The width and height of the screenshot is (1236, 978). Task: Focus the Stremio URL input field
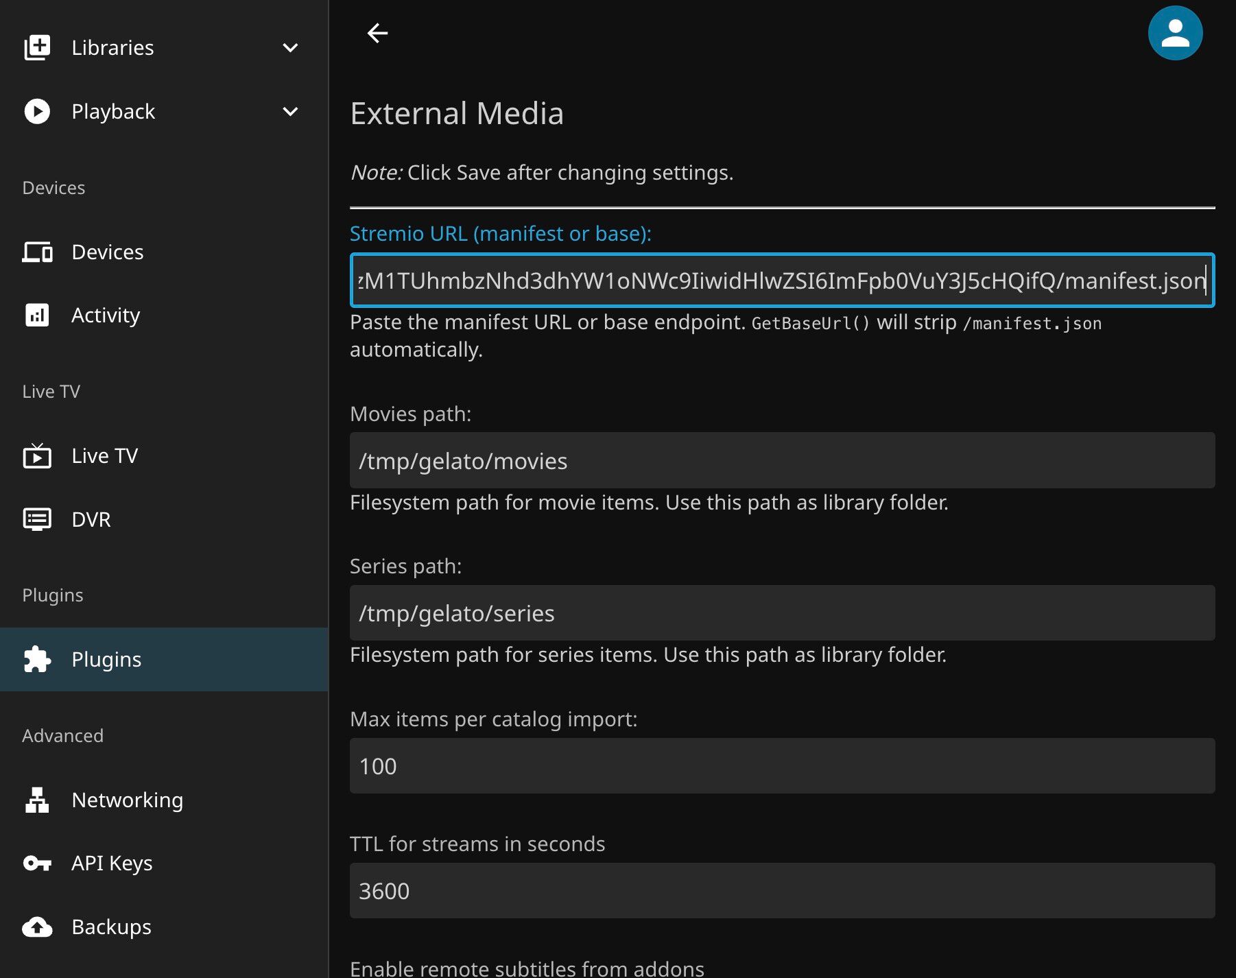click(x=782, y=281)
